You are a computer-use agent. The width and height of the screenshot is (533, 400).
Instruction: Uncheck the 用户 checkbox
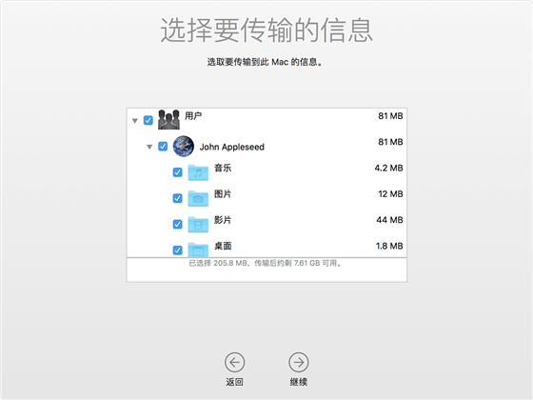pyautogui.click(x=148, y=120)
